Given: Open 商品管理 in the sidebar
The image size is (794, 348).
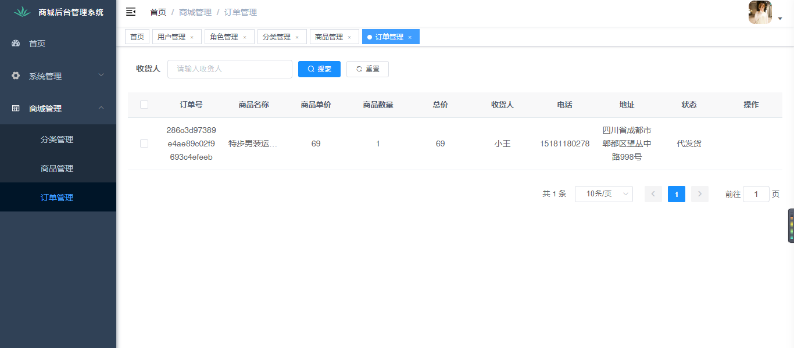Looking at the screenshot, I should point(57,168).
